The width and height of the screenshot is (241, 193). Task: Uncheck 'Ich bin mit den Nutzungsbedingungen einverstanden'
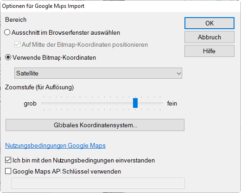pyautogui.click(x=8, y=160)
